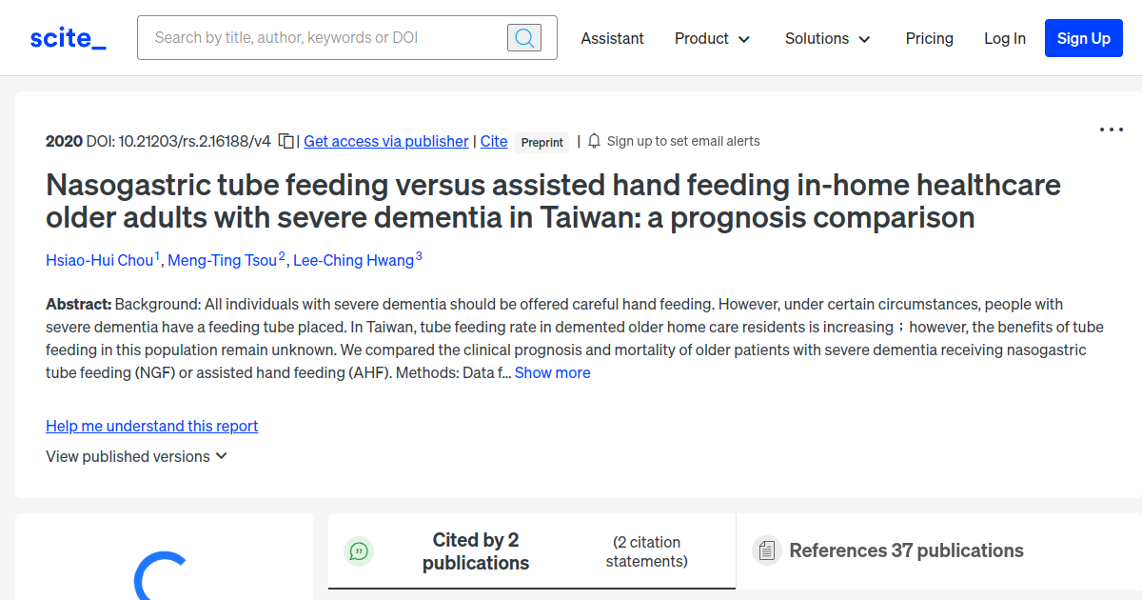Open author profile for Hsiao-Hui Chou
Screen dimensions: 1142x600
[98, 260]
